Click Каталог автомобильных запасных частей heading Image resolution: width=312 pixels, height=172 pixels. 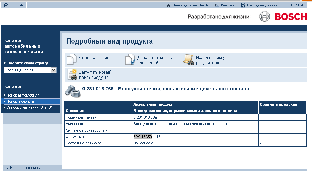pos(24,46)
